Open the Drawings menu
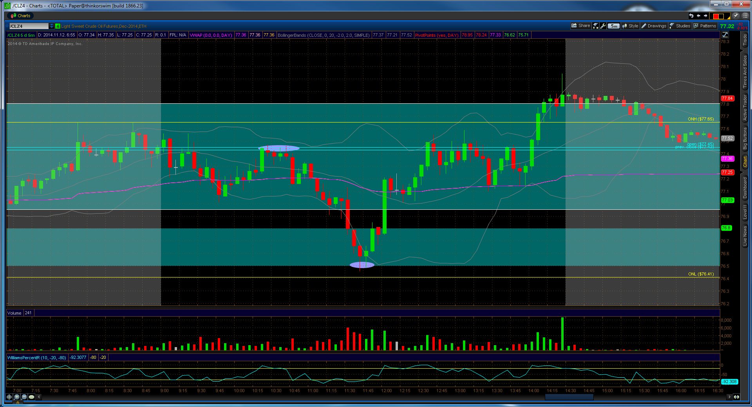This screenshot has height=407, width=752. click(x=654, y=26)
